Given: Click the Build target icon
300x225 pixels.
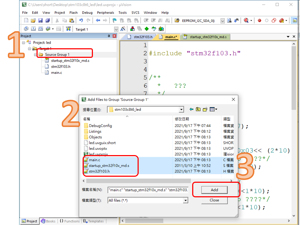Looking at the screenshot, I should coord(33,29).
